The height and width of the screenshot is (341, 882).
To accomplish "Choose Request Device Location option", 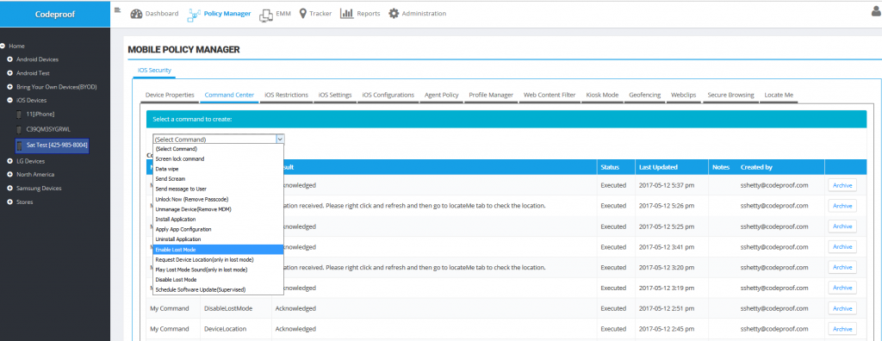I will pyautogui.click(x=218, y=259).
